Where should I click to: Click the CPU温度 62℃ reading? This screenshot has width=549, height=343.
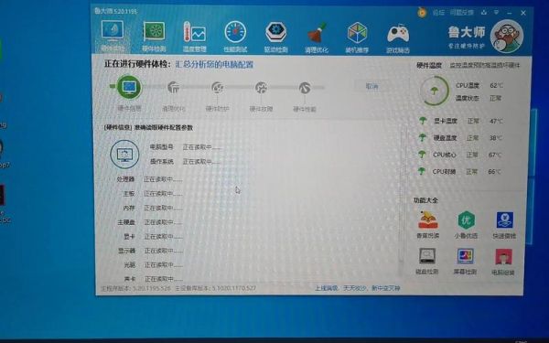tap(479, 85)
